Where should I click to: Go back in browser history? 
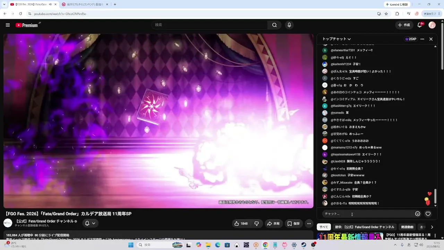coord(5,14)
